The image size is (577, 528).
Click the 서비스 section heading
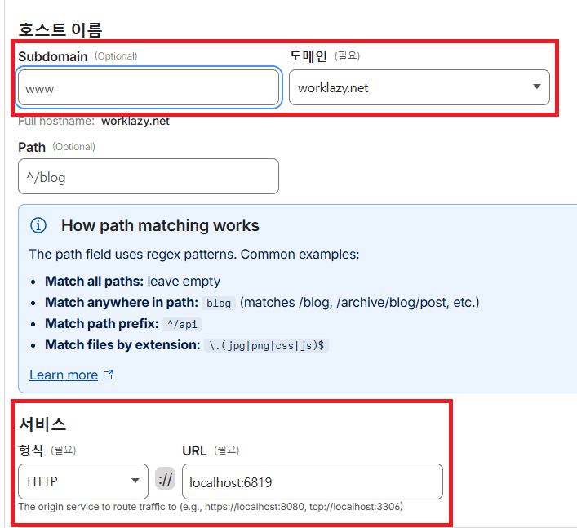pyautogui.click(x=42, y=424)
